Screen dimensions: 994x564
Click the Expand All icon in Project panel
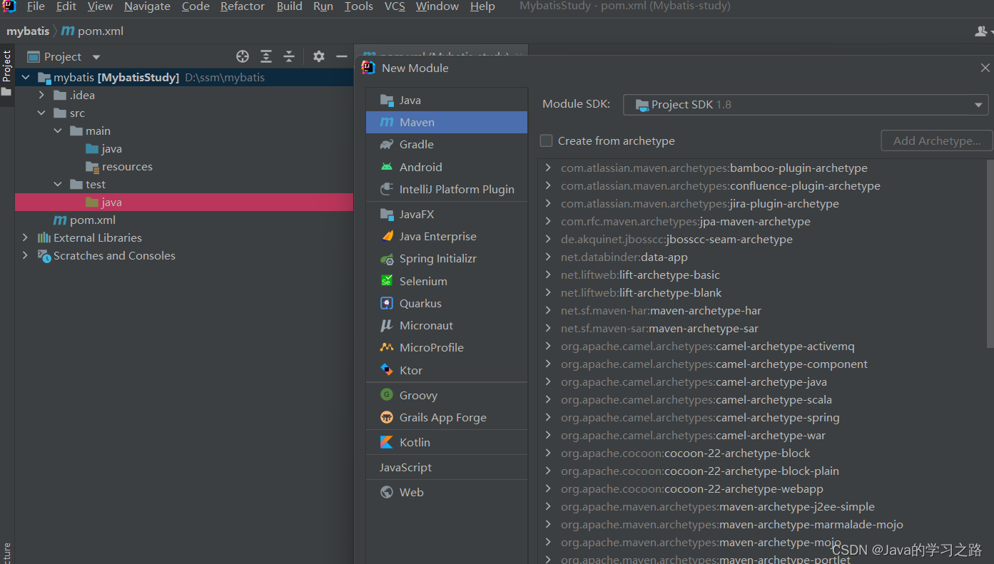pyautogui.click(x=266, y=56)
